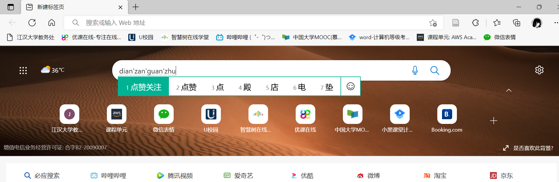Open the Collections icon in toolbar
This screenshot has height=182, width=559.
pos(517,23)
